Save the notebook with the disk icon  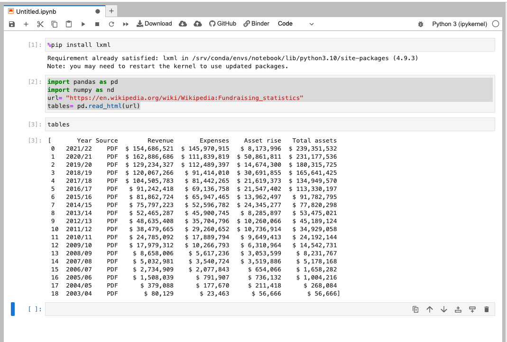point(12,24)
